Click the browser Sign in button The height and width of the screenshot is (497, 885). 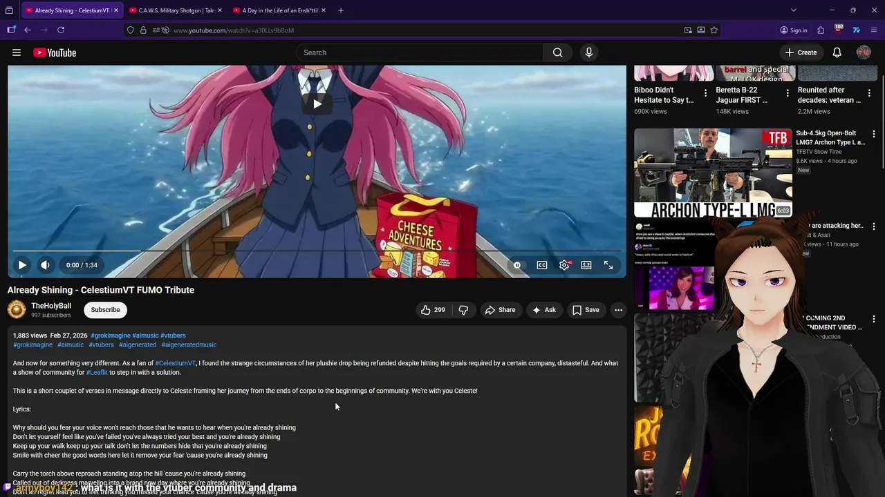[794, 30]
